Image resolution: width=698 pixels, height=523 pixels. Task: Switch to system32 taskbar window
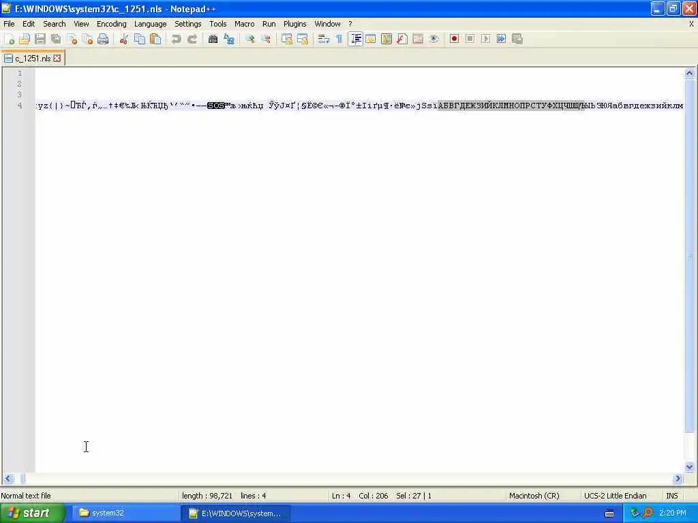(x=125, y=513)
